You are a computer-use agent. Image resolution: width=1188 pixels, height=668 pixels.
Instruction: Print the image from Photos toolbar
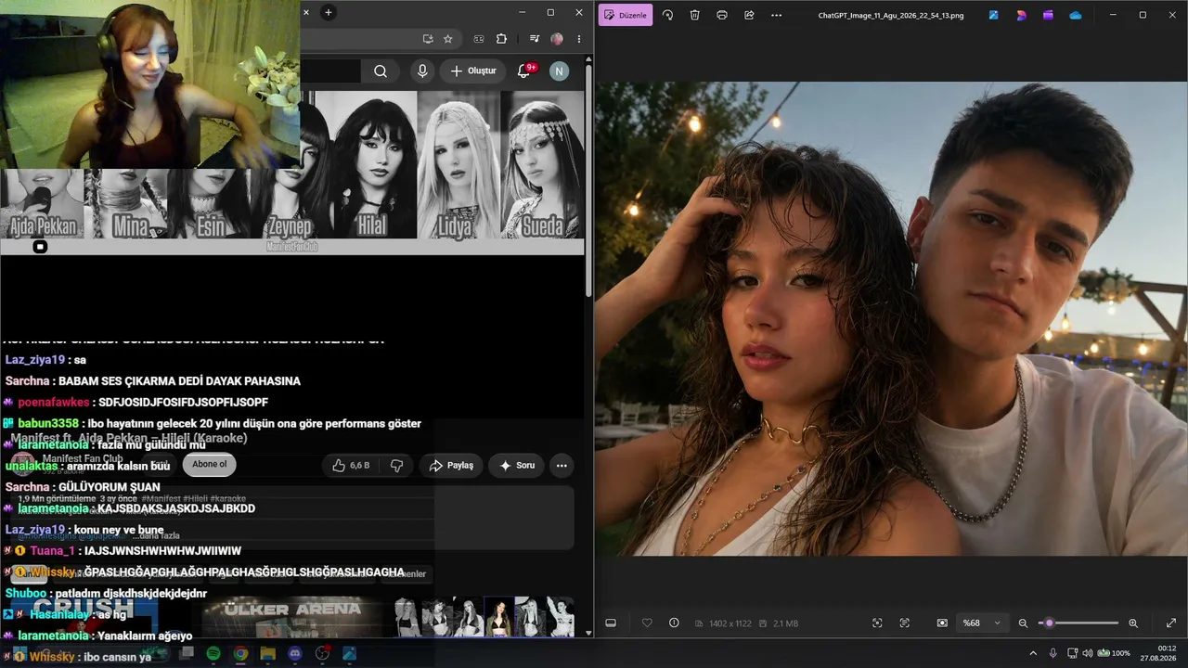coord(722,15)
